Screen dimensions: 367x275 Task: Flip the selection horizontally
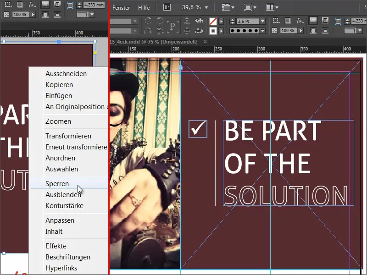click(148, 31)
